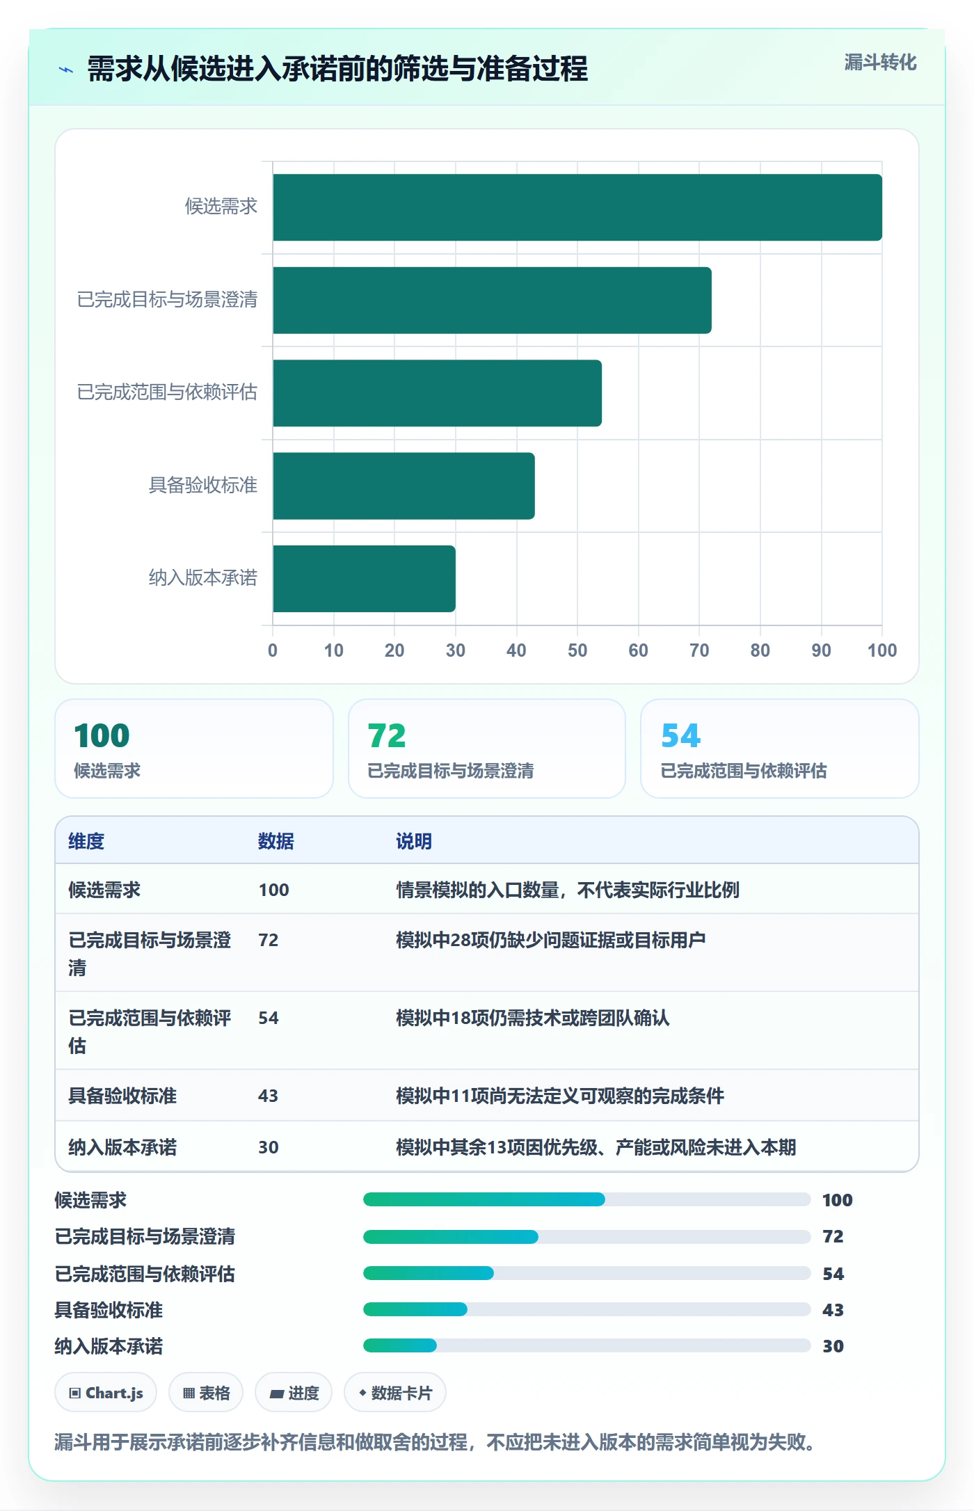The image size is (974, 1511).
Task: Click the 已完成目标与场景澄清 progress bar
Action: point(587,1237)
